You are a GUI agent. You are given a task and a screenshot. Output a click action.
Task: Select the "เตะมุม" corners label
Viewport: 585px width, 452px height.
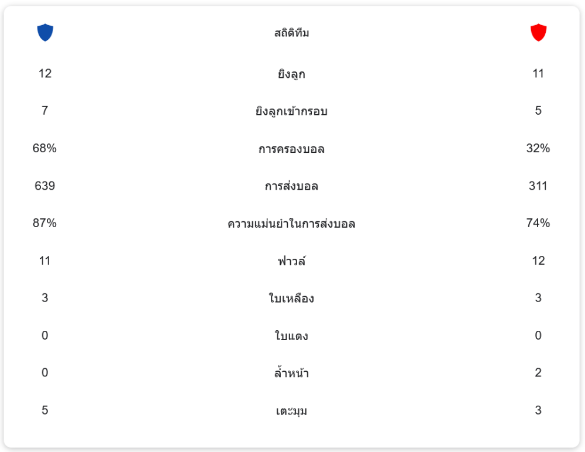[x=291, y=411]
